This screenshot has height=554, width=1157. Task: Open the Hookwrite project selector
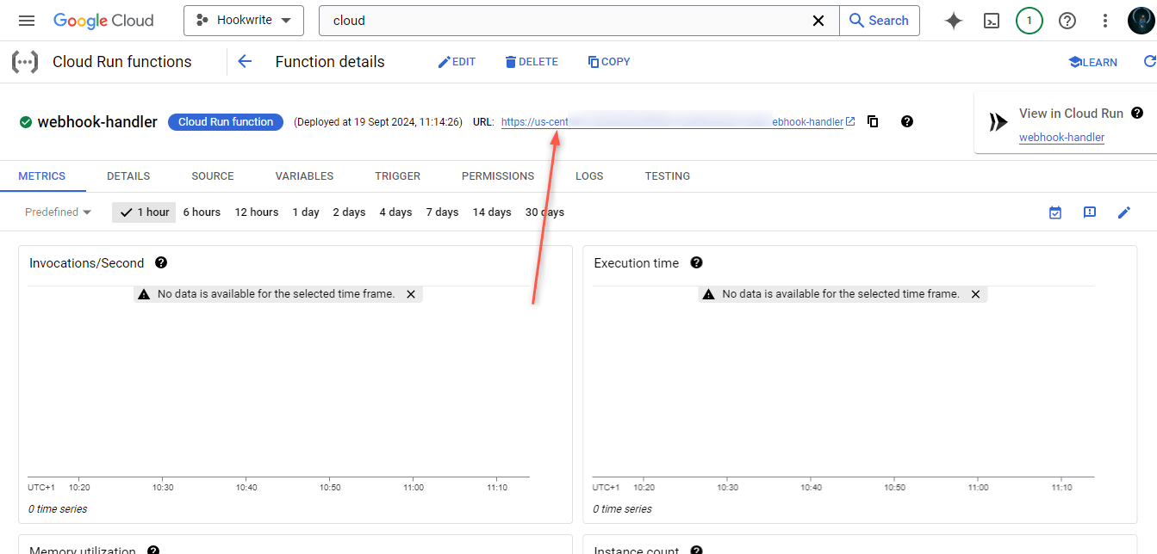[x=244, y=20]
